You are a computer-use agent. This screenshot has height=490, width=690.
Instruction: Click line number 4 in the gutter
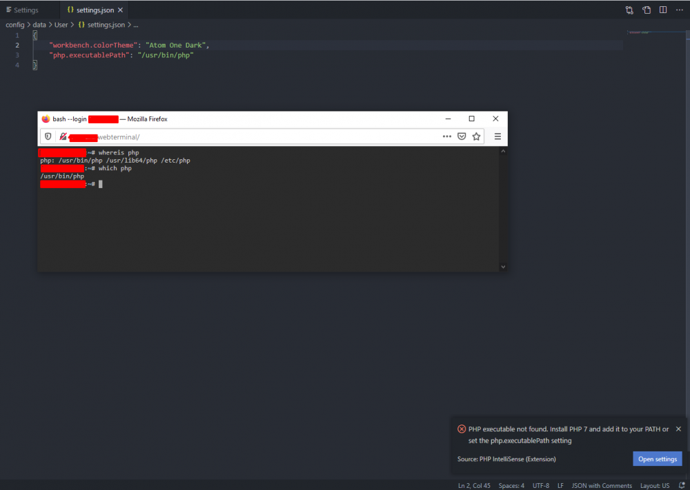(x=17, y=65)
